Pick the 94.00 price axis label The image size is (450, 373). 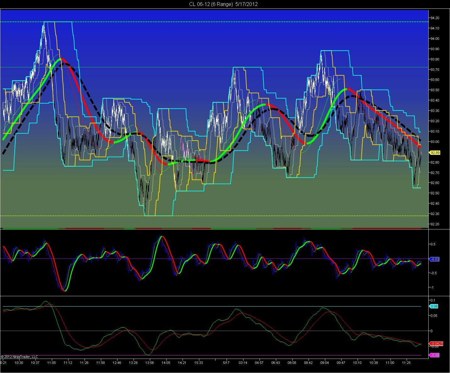coord(435,39)
